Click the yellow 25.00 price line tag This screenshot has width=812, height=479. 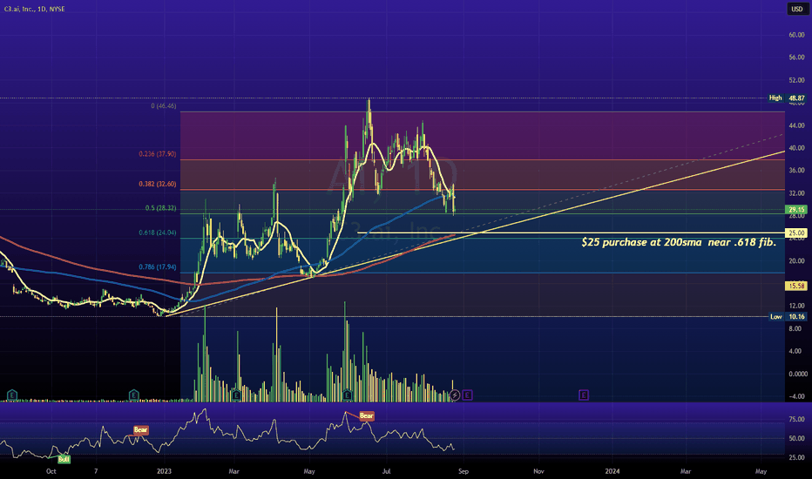coord(796,233)
